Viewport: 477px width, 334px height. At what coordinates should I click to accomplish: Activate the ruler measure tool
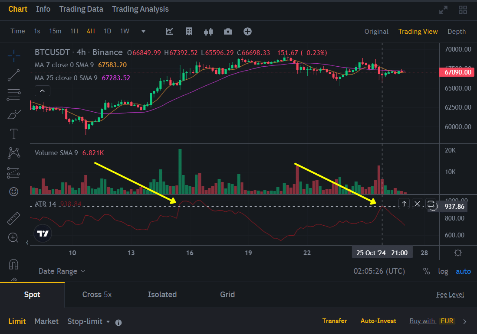pos(13,218)
